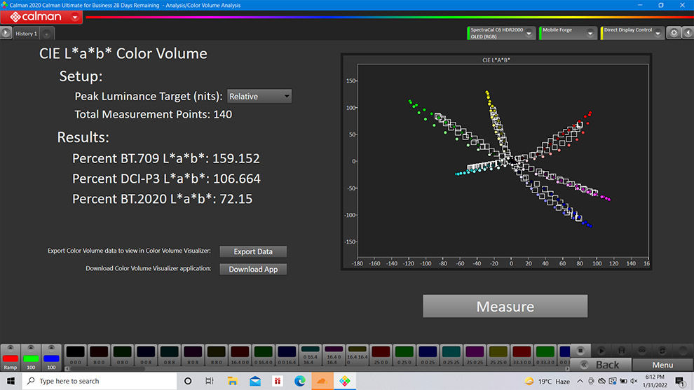Select the red Ramp pattern swatch
This screenshot has width=694, height=390.
point(11,357)
